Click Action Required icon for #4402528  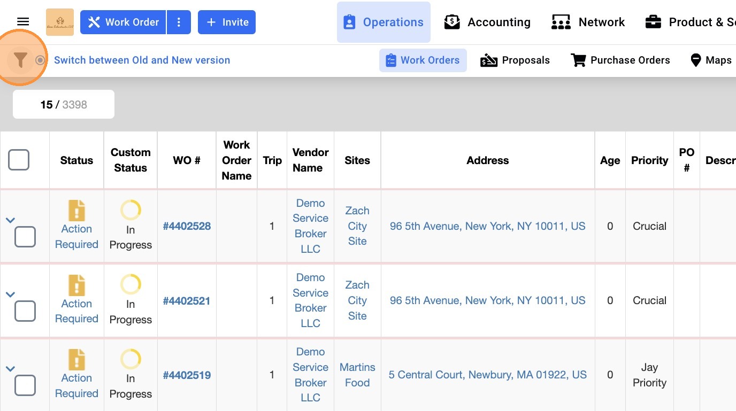pos(76,211)
